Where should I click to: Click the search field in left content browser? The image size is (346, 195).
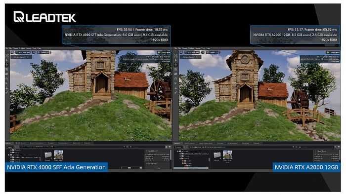(x=147, y=147)
